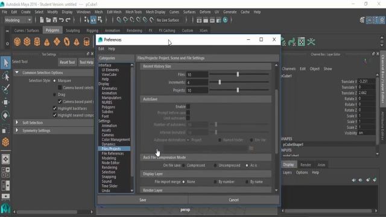Open the Modeling menu set dropdown
The image size is (386, 217).
pos(19,20)
